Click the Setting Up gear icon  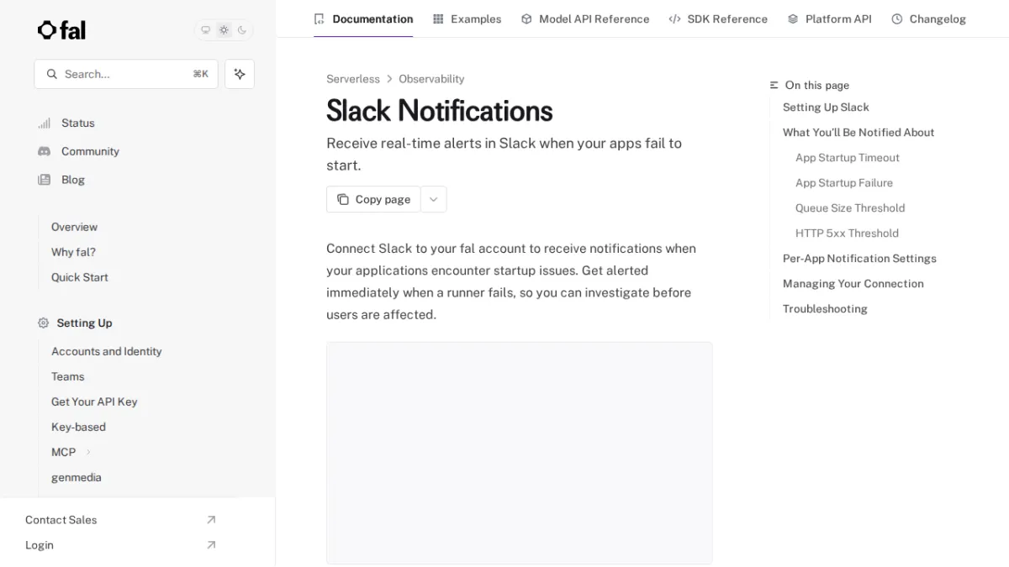tap(44, 323)
